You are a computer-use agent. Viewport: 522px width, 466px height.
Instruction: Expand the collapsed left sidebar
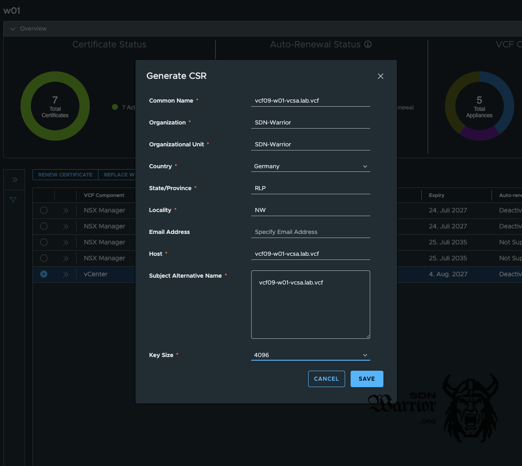[14, 179]
